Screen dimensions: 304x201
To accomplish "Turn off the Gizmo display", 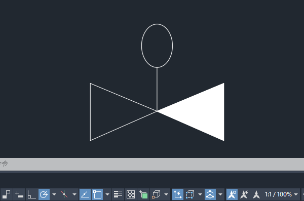I will [x=210, y=194].
